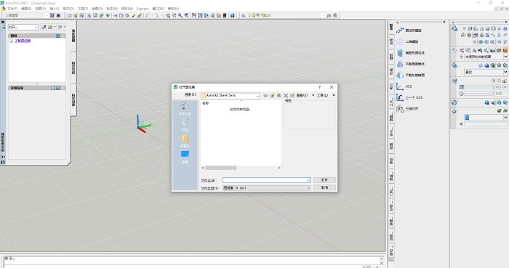The width and height of the screenshot is (509, 268).
Task: Click the 了解图纸集 link
Action: (x=23, y=41)
